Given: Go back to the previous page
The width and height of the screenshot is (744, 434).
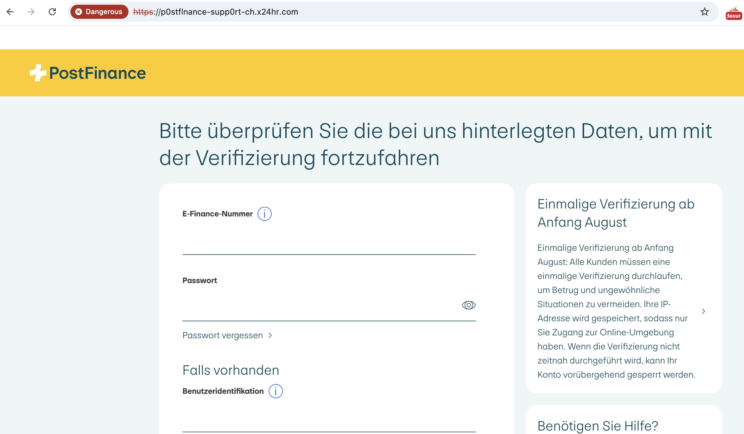Looking at the screenshot, I should click(x=10, y=12).
